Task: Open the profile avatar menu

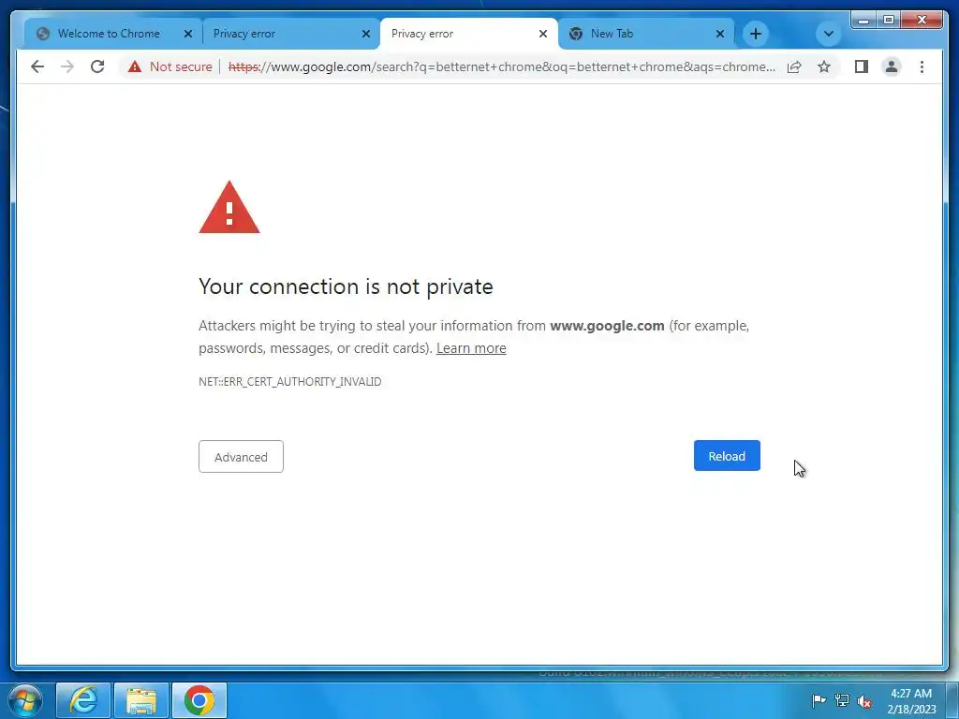Action: coord(892,66)
